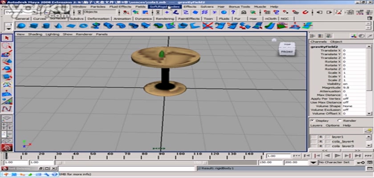Switch to the Dynamics shelf tab
Image resolution: width=374 pixels, height=178 pixels.
[x=143, y=19]
